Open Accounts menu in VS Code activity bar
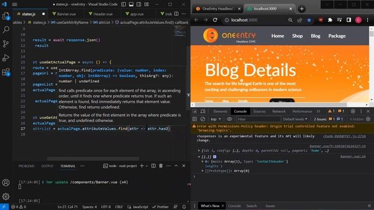Image resolution: width=374 pixels, height=210 pixels. click(x=6, y=183)
